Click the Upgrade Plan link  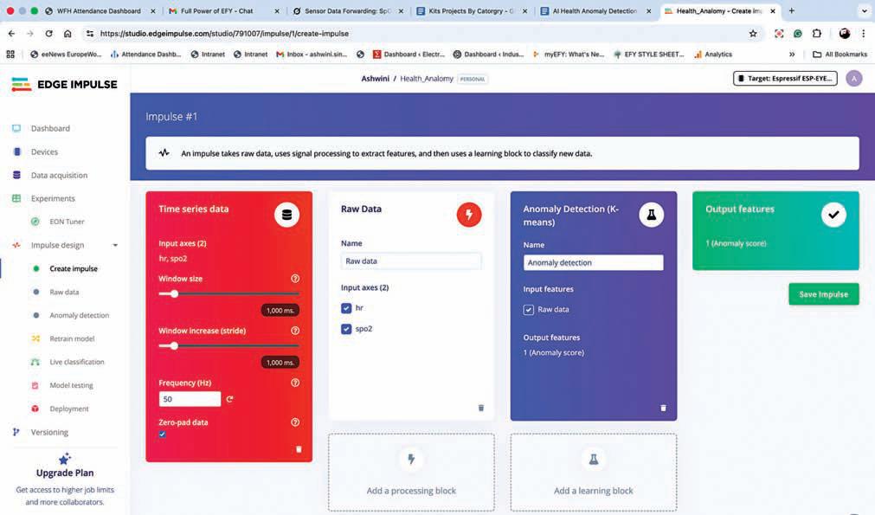65,473
